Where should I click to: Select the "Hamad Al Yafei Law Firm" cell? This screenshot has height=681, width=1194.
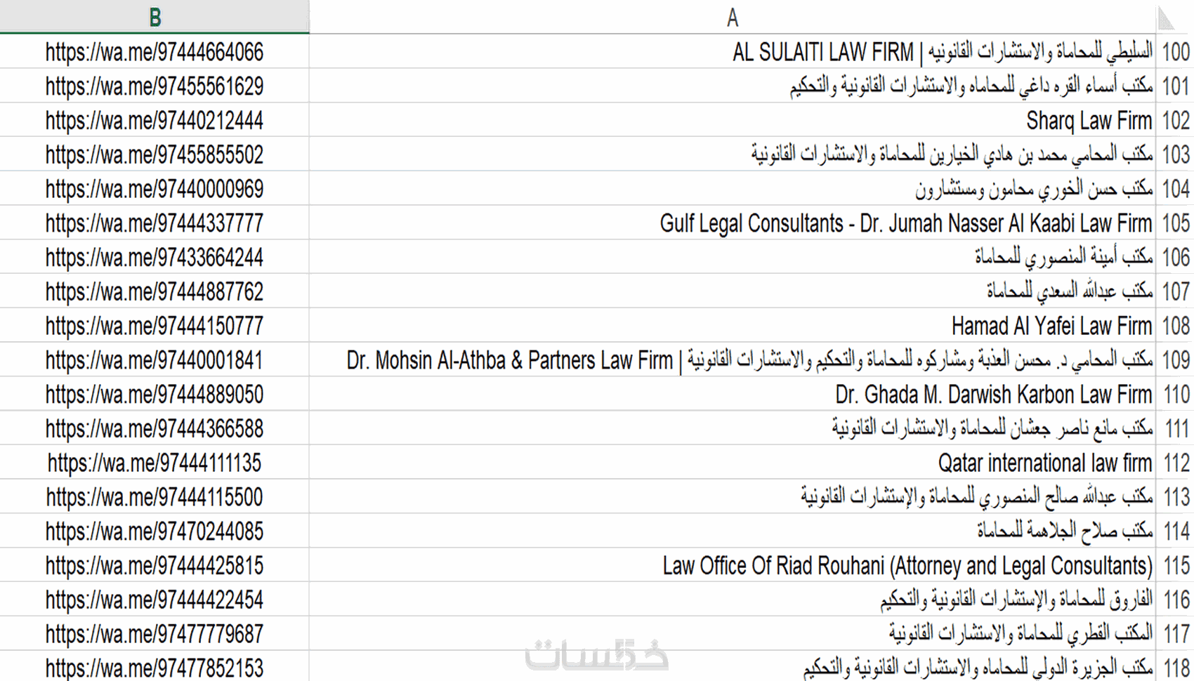pos(733,326)
